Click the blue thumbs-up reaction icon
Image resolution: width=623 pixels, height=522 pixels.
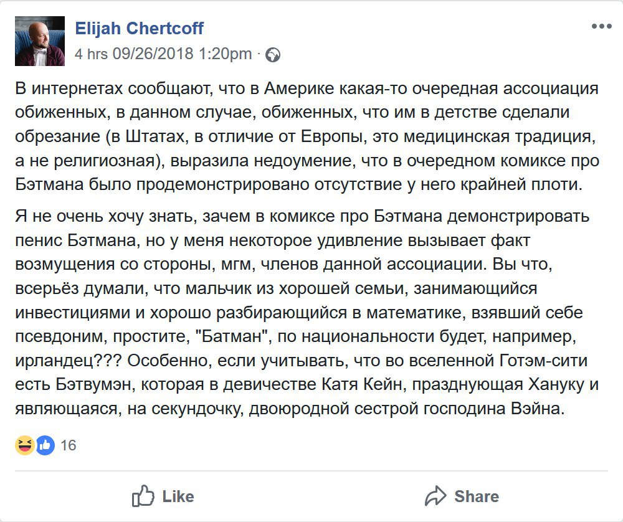(45, 445)
